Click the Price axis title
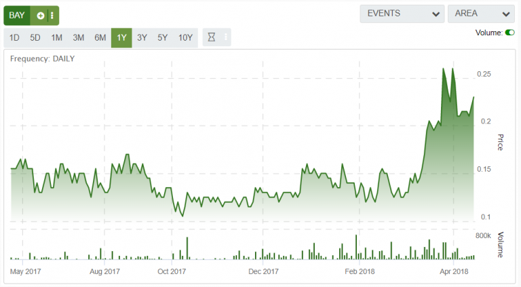 pyautogui.click(x=501, y=142)
